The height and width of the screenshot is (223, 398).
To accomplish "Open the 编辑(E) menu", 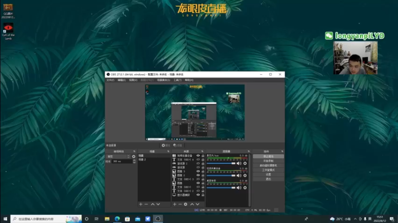I will tap(121, 80).
